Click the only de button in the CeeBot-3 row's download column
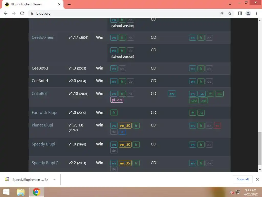Image resolution: width=262 pixels, height=197 pixels. coord(122,68)
